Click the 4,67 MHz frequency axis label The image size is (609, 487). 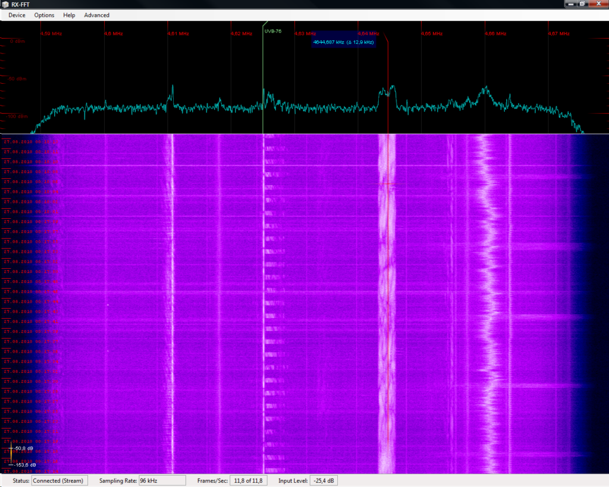click(559, 34)
